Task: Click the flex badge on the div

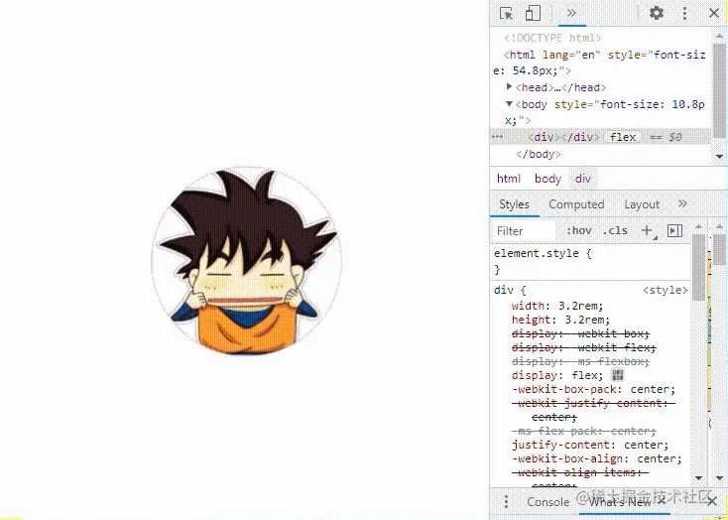Action: (623, 137)
